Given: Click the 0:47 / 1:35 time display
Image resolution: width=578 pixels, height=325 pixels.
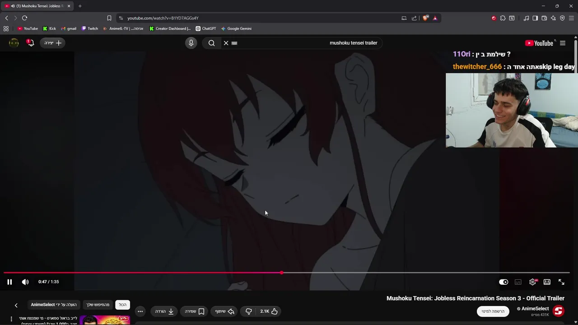Looking at the screenshot, I should [x=48, y=282].
